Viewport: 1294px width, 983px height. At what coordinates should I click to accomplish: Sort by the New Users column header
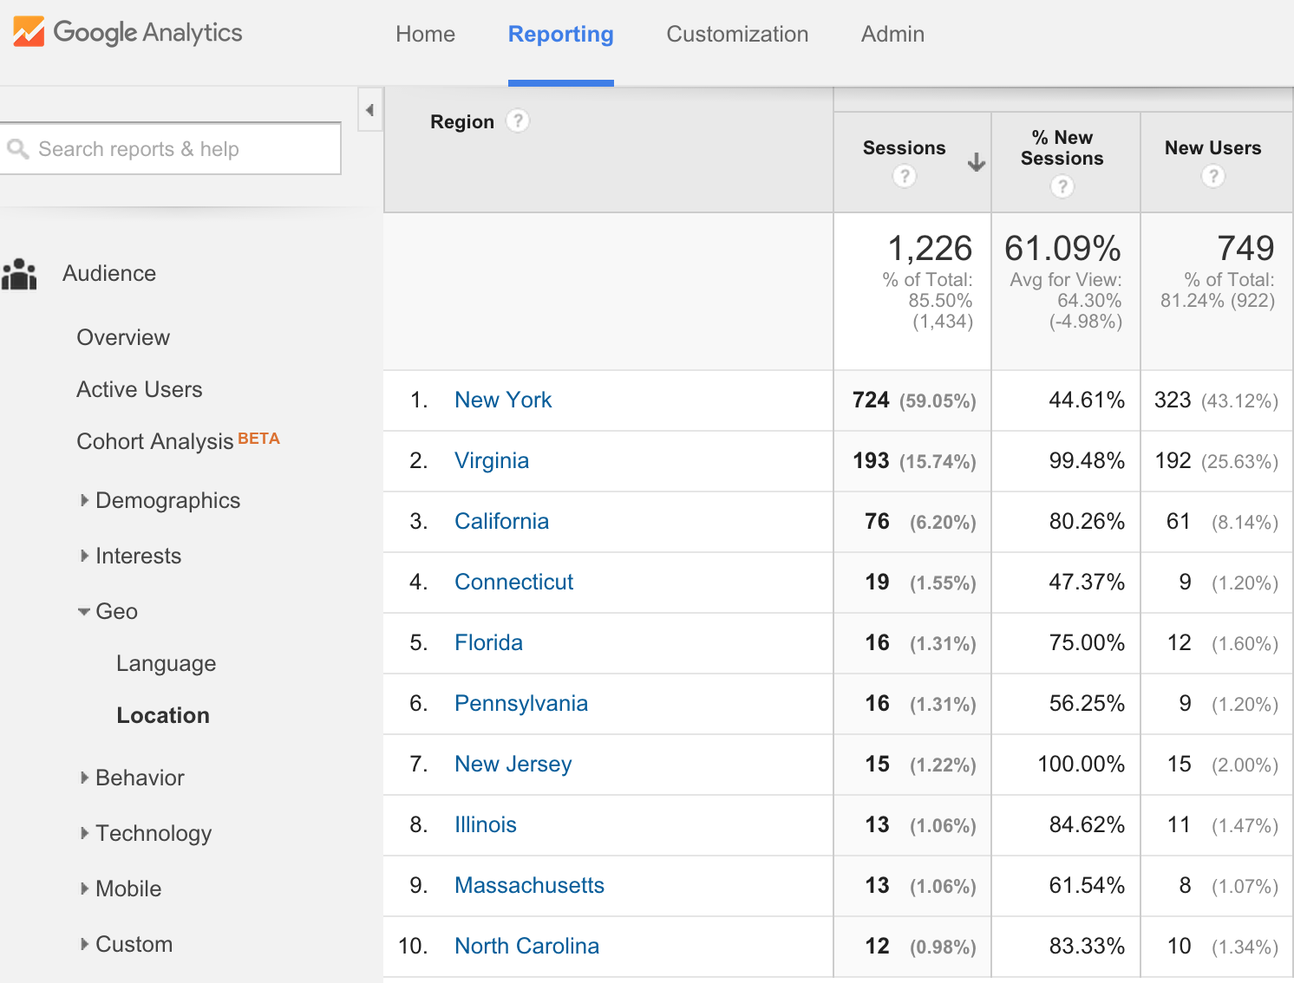tap(1212, 148)
